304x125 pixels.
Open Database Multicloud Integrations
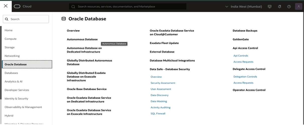(x=172, y=60)
